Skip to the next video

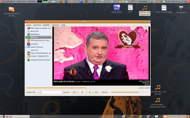96,92
